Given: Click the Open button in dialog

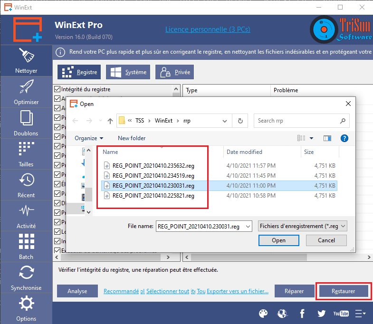Looking at the screenshot, I should pyautogui.click(x=279, y=240).
